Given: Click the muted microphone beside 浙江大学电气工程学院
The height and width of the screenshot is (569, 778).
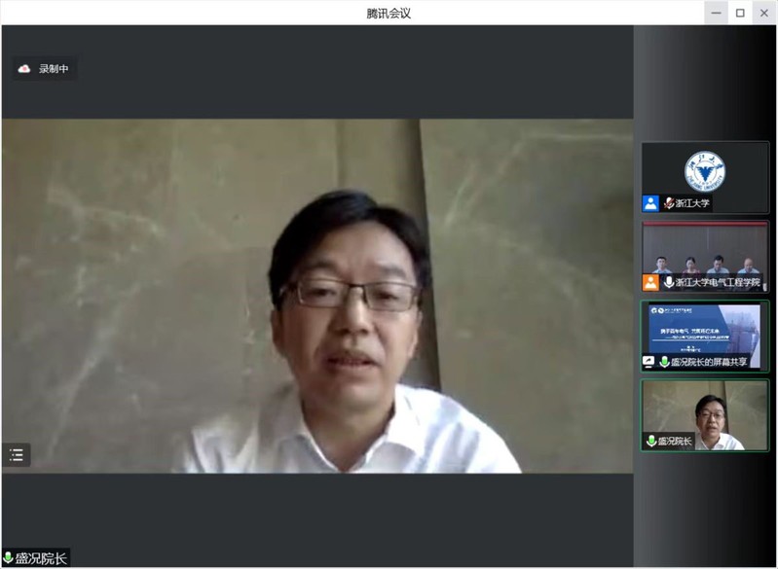Looking at the screenshot, I should coord(668,282).
